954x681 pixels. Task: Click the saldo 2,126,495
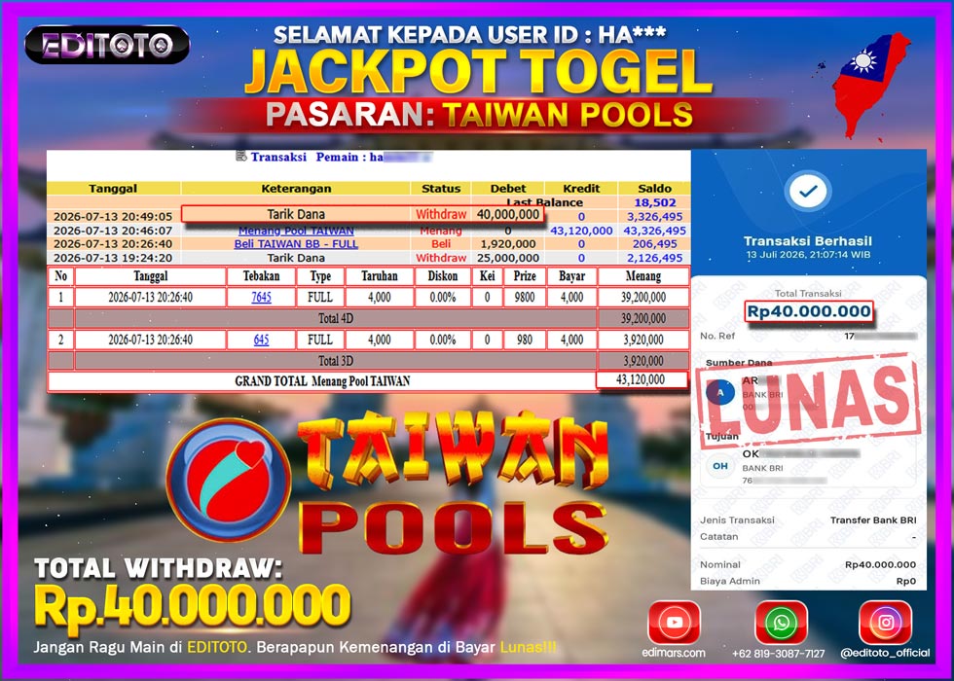(x=654, y=258)
